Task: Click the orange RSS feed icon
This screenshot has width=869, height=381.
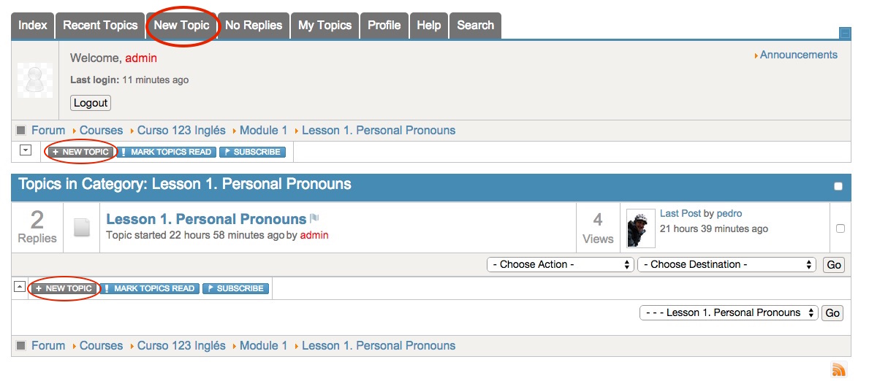Action: 839,369
